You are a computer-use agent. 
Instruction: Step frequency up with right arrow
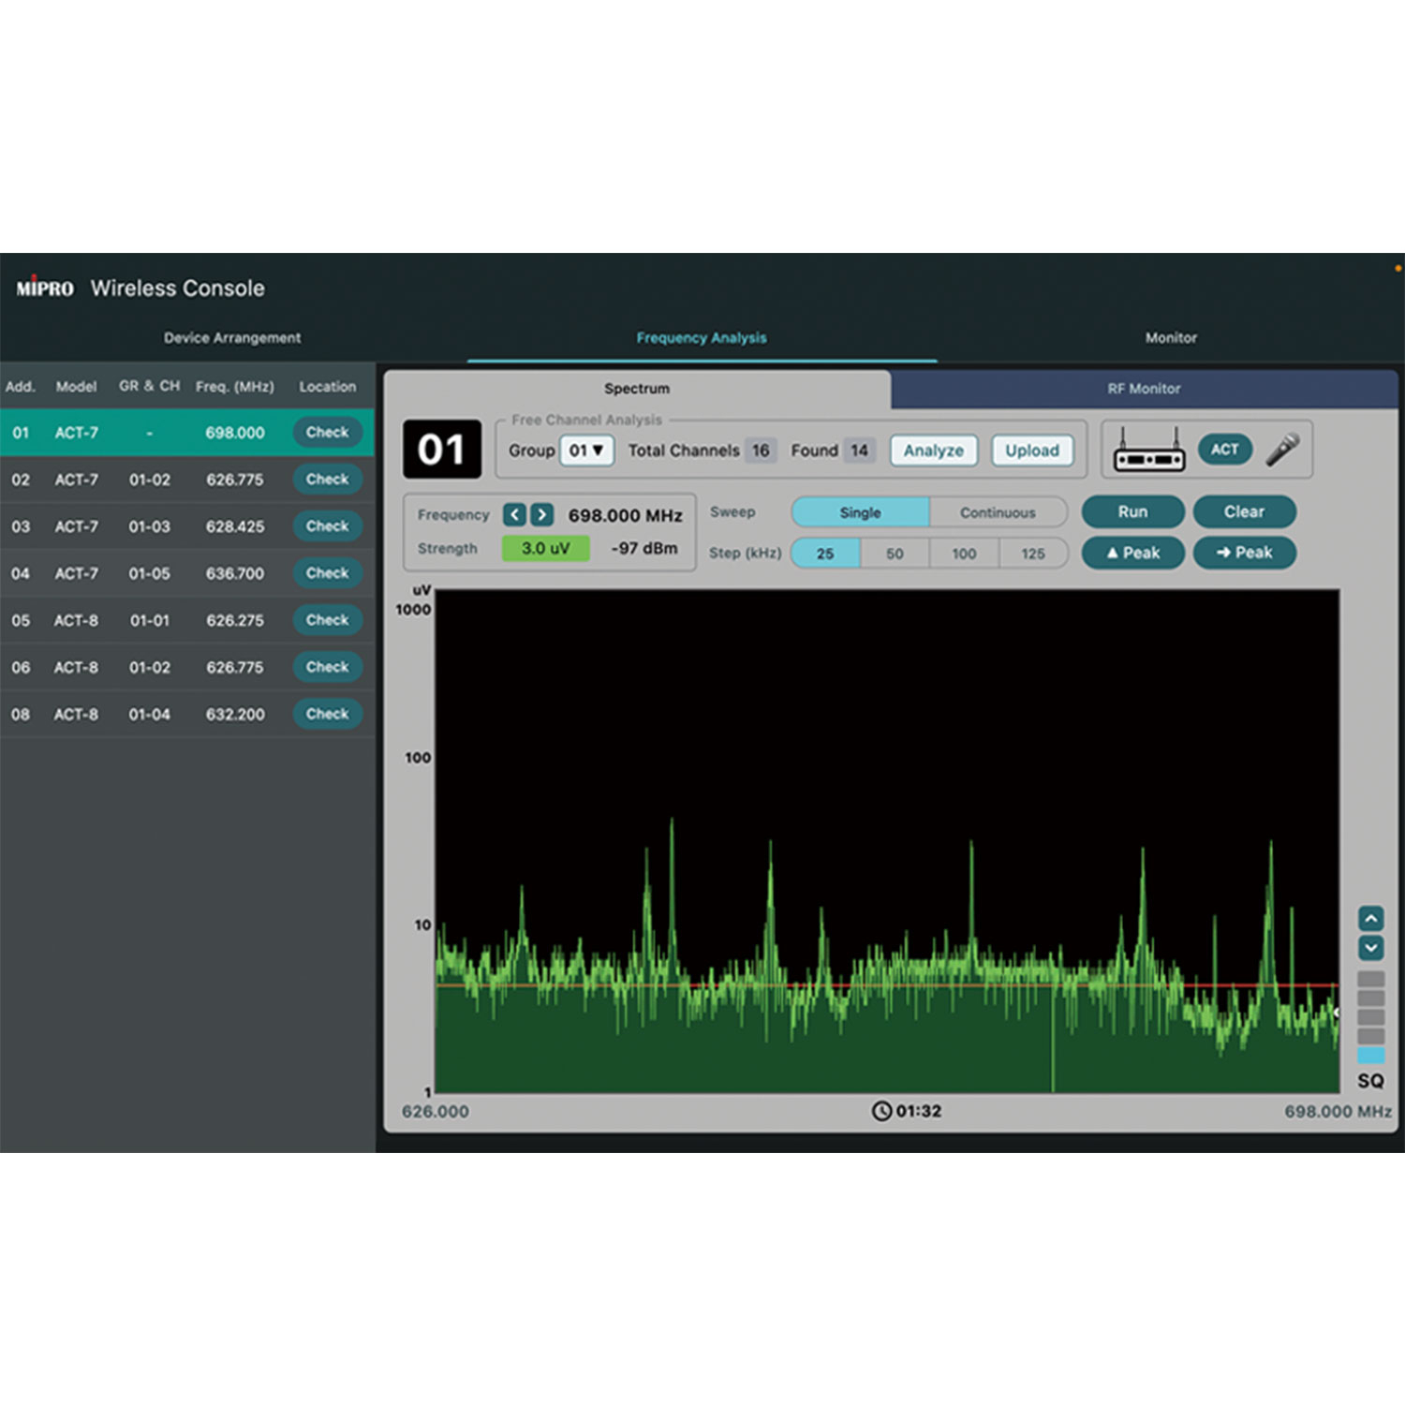click(x=541, y=514)
